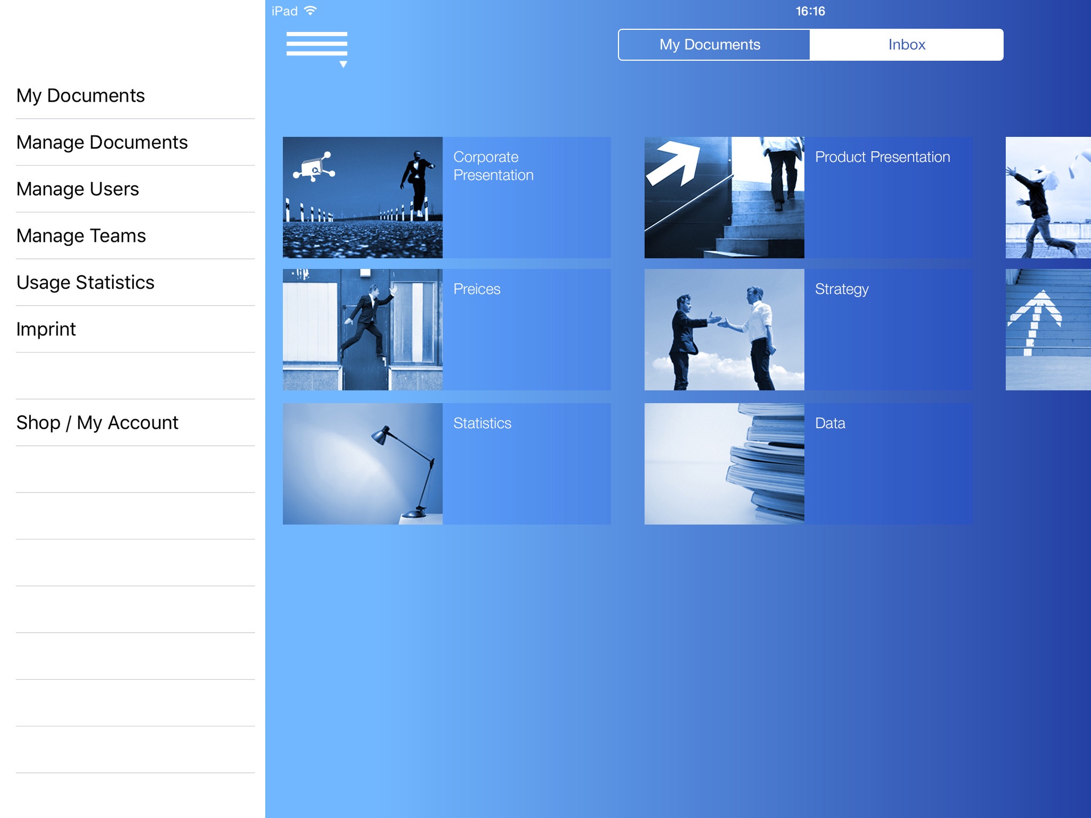
Task: Open Manage Teams menu entry
Action: coord(81,235)
